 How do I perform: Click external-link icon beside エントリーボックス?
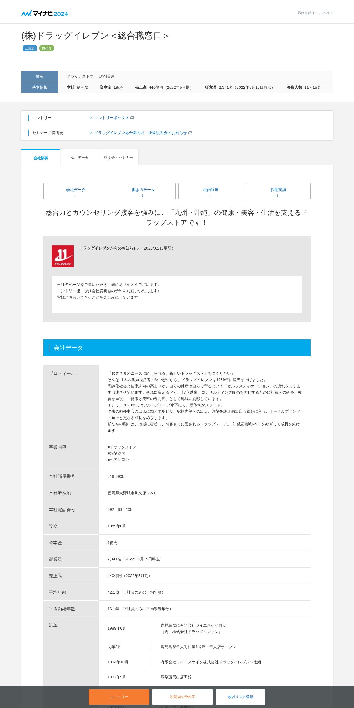(x=132, y=118)
